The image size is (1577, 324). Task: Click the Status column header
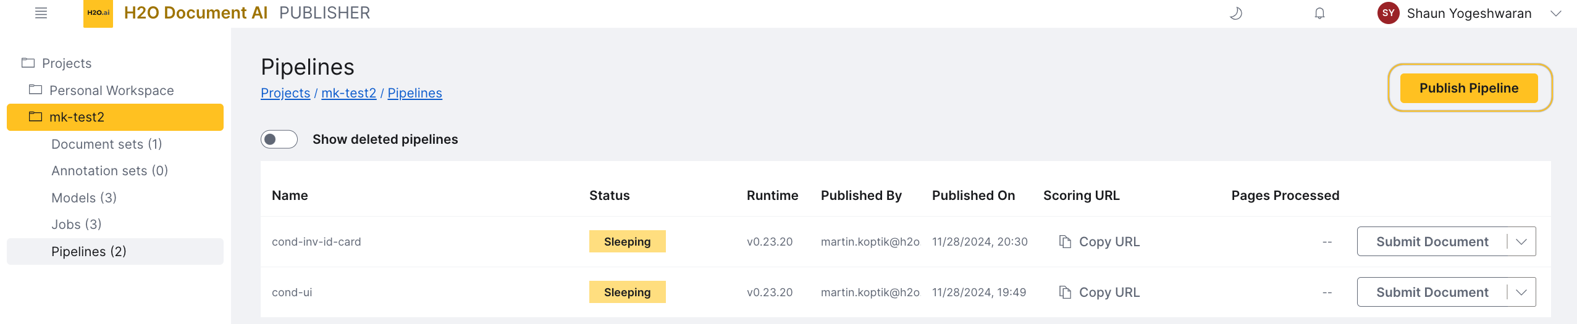coord(610,196)
